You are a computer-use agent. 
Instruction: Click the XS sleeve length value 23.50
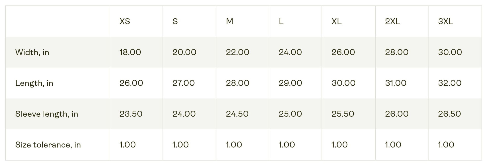[131, 114]
